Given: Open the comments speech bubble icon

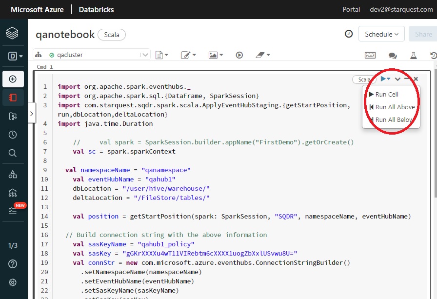Looking at the screenshot, I should tap(393, 55).
